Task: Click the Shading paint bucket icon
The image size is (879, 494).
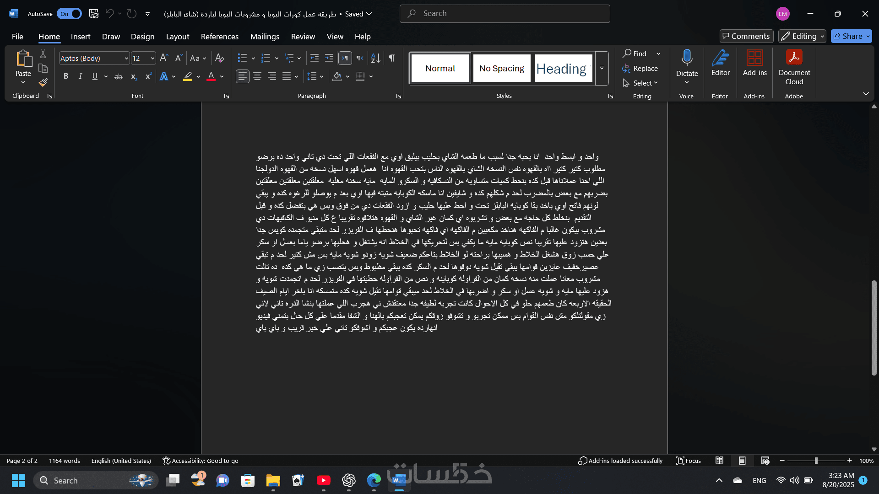Action: (x=337, y=76)
